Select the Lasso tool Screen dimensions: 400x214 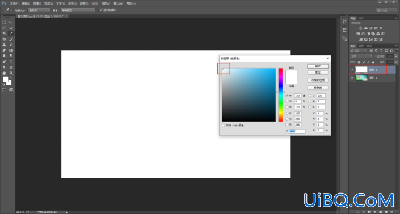(x=5, y=28)
